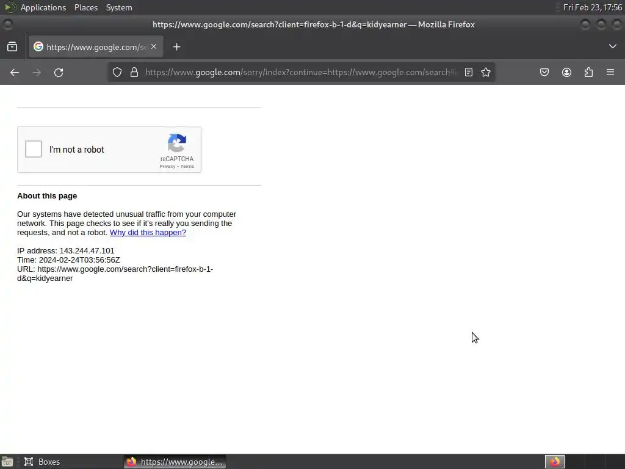Open the tracking protection shield icon
The width and height of the screenshot is (625, 469).
[117, 72]
